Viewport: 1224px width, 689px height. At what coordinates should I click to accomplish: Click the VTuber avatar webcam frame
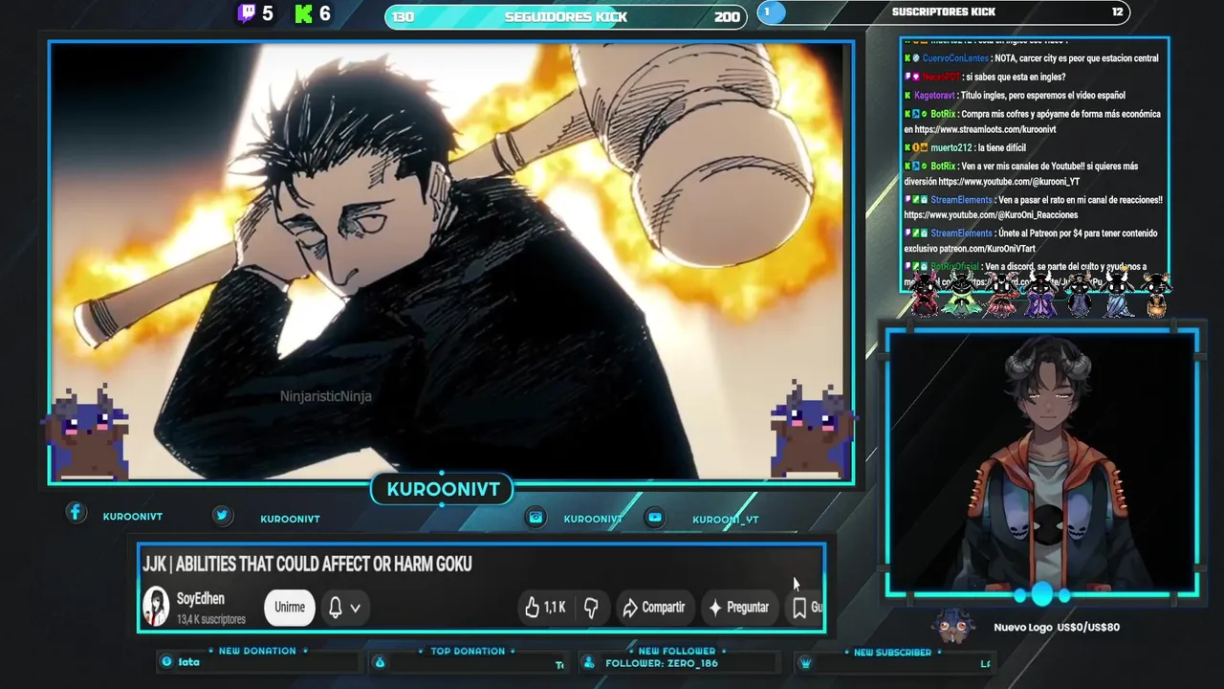pos(1041,461)
